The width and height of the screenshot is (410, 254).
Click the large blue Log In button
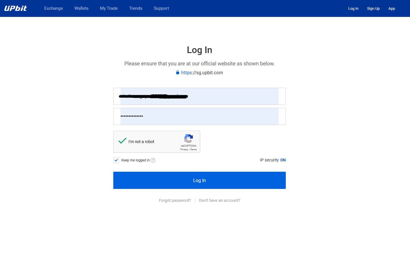coord(200,180)
